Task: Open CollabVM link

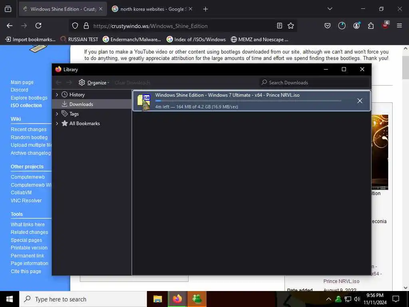Action: (x=21, y=193)
